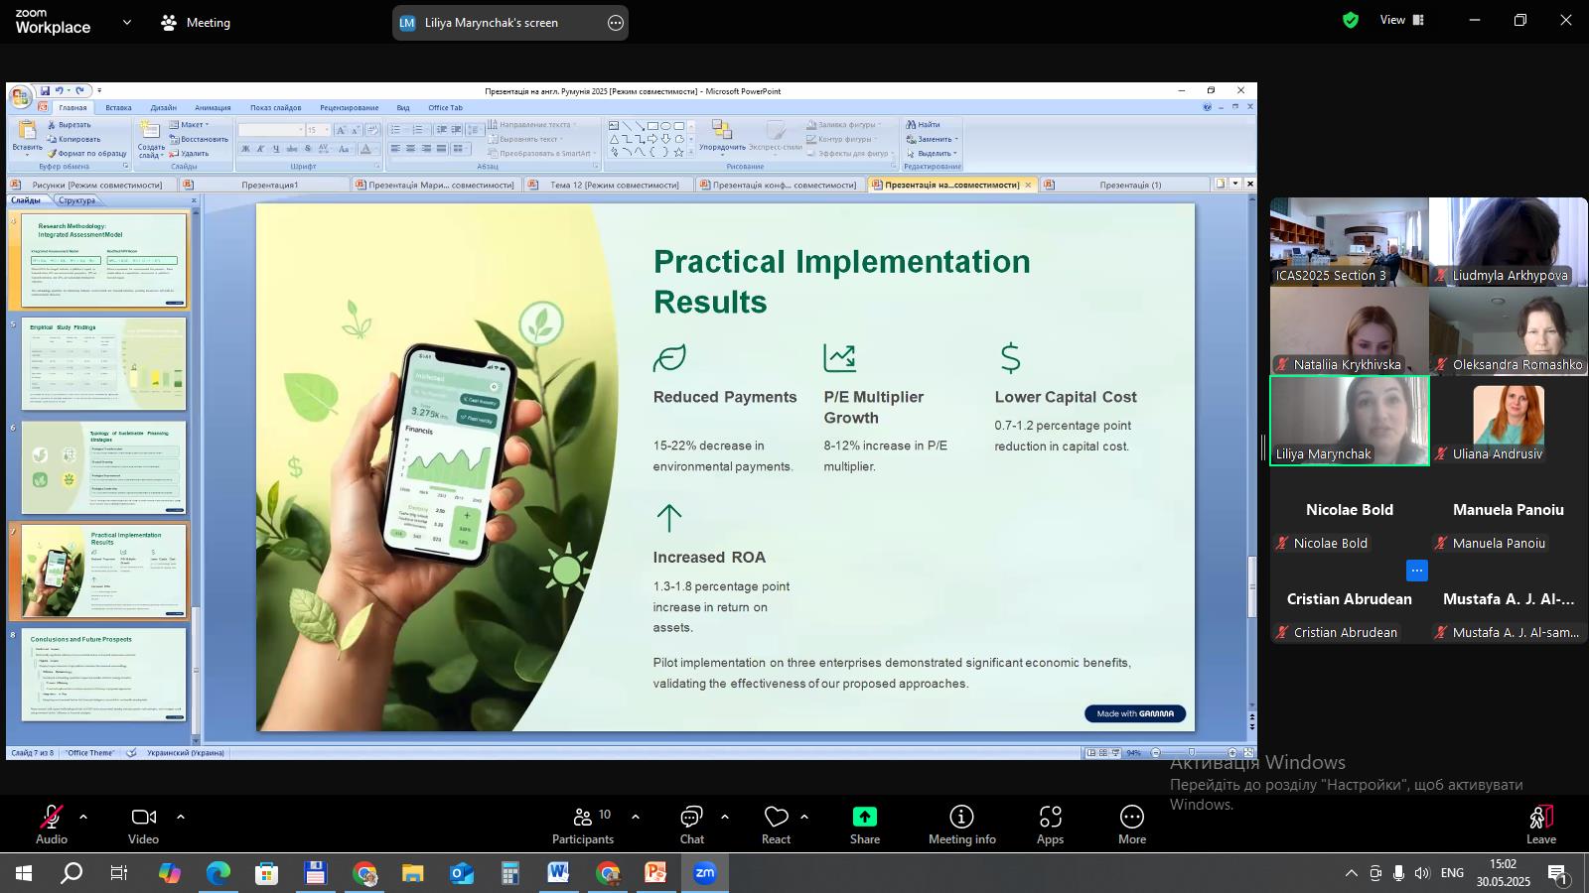Open the Показ слайдов ribbon tab
The image size is (1589, 893).
[x=275, y=107]
